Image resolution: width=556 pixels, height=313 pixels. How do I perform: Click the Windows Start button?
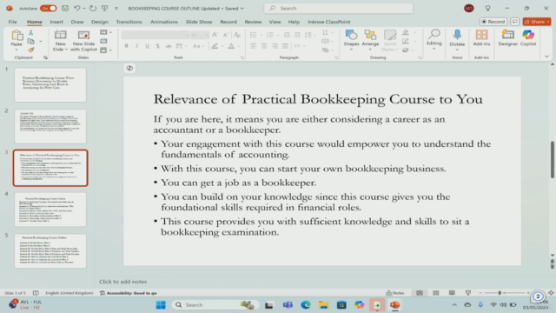coord(161,305)
